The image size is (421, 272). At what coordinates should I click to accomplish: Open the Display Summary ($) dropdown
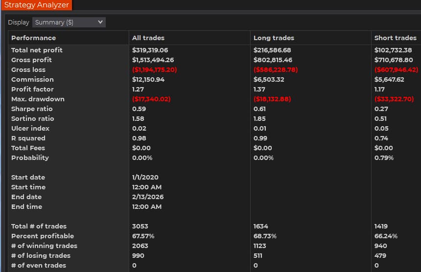point(69,23)
